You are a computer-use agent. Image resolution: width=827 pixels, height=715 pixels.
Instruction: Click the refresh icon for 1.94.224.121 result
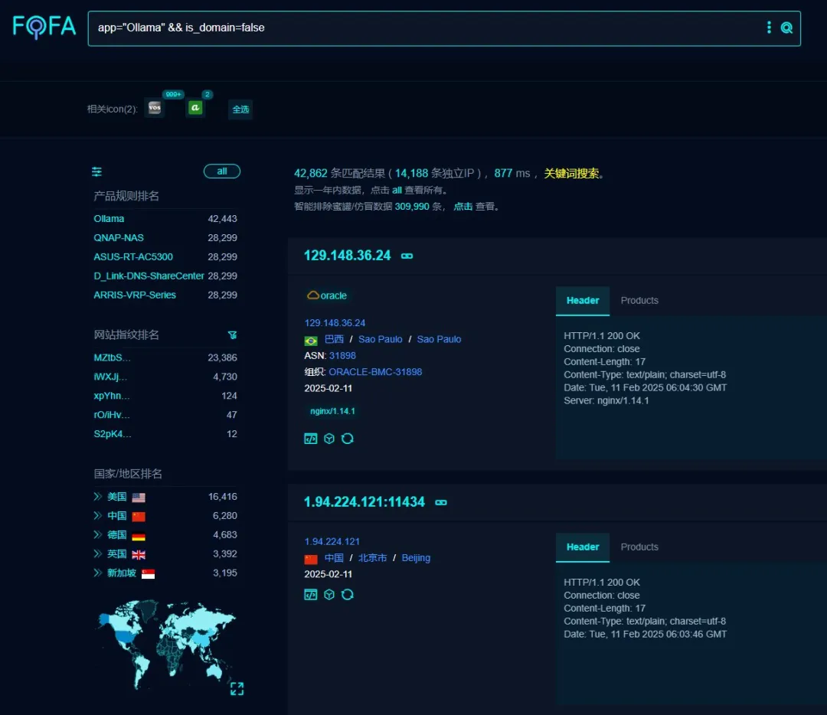(348, 594)
